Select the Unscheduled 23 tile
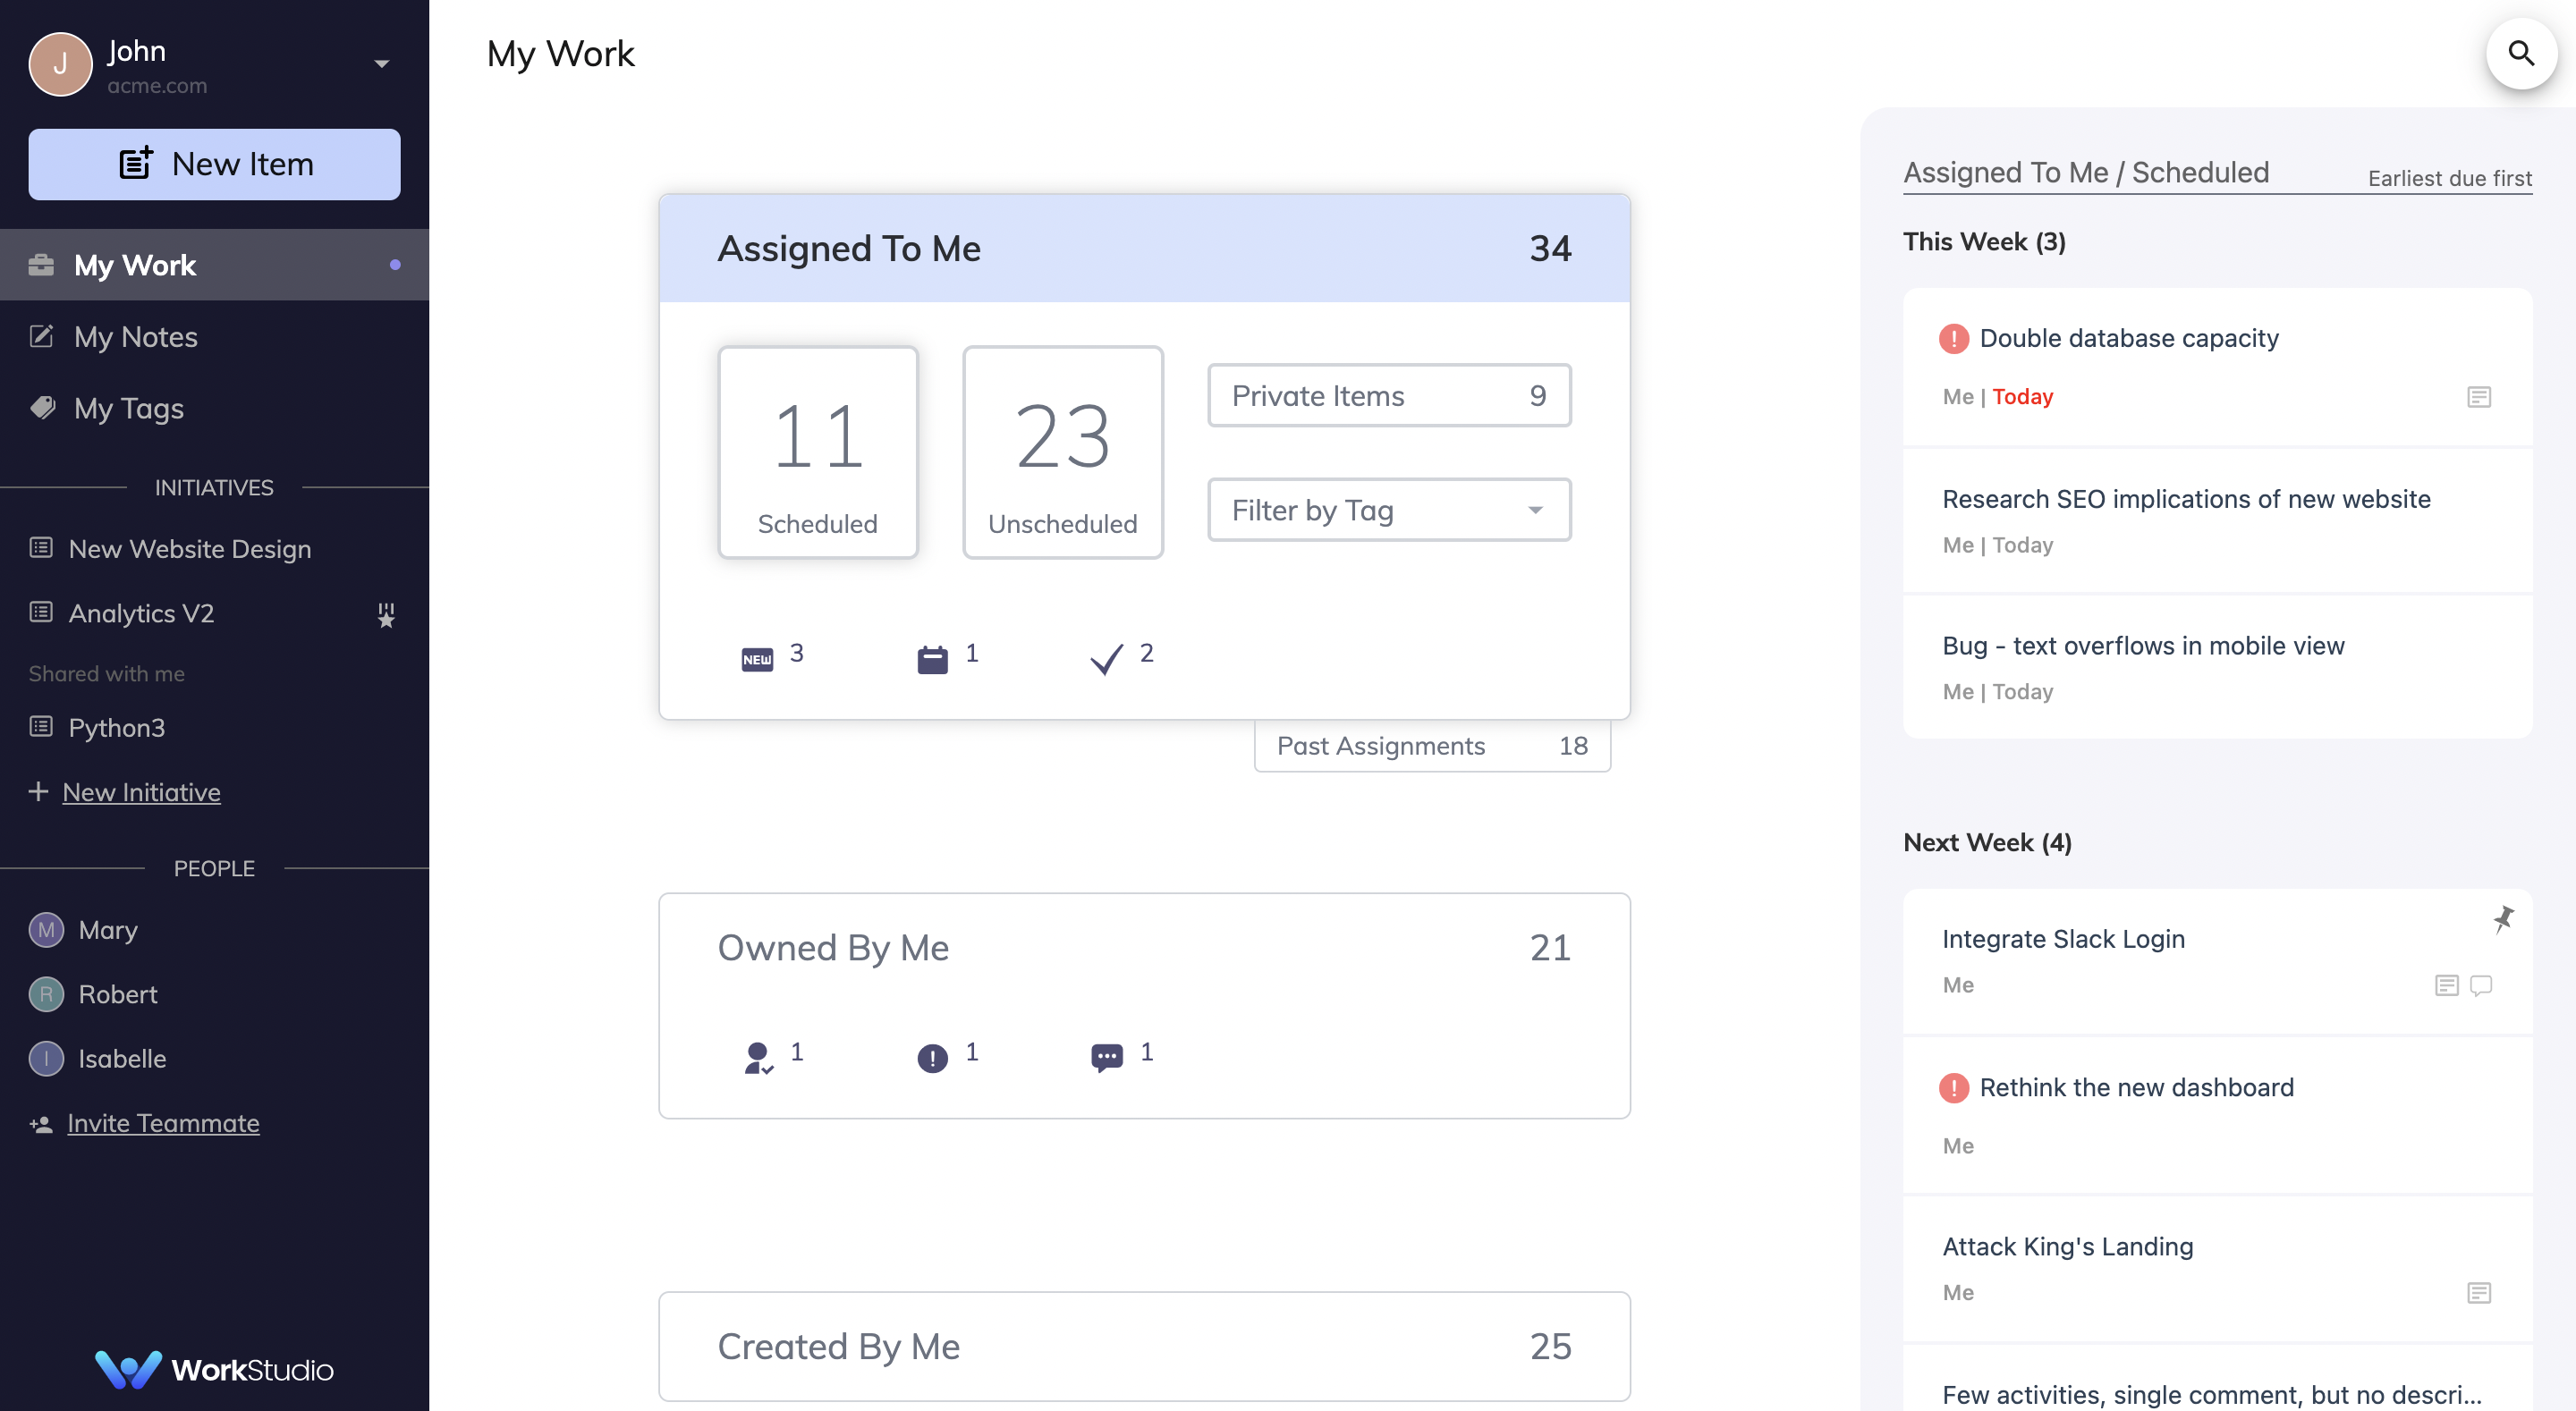Image resolution: width=2576 pixels, height=1411 pixels. (x=1062, y=452)
